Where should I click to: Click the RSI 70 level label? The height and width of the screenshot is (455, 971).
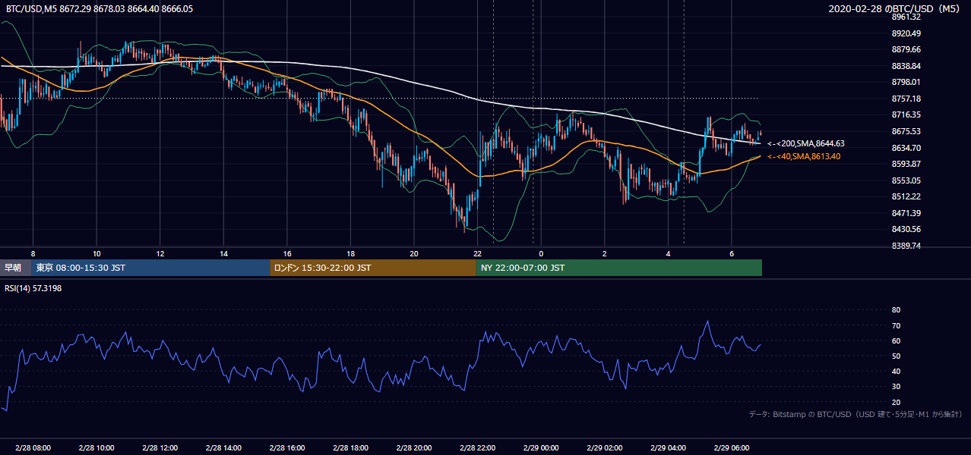896,325
